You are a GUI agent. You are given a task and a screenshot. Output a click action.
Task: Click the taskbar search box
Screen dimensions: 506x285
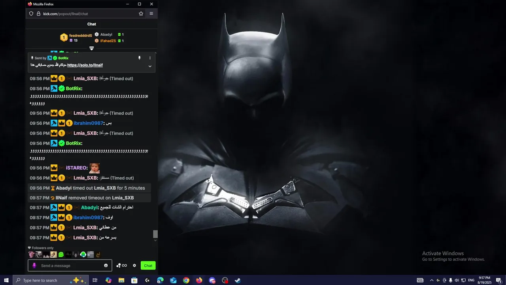50,280
